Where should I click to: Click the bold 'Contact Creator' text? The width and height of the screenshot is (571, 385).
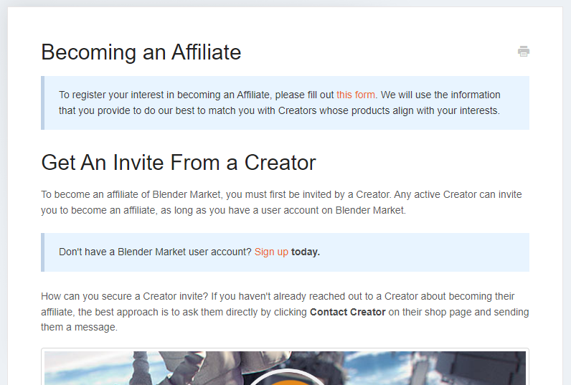[347, 312]
